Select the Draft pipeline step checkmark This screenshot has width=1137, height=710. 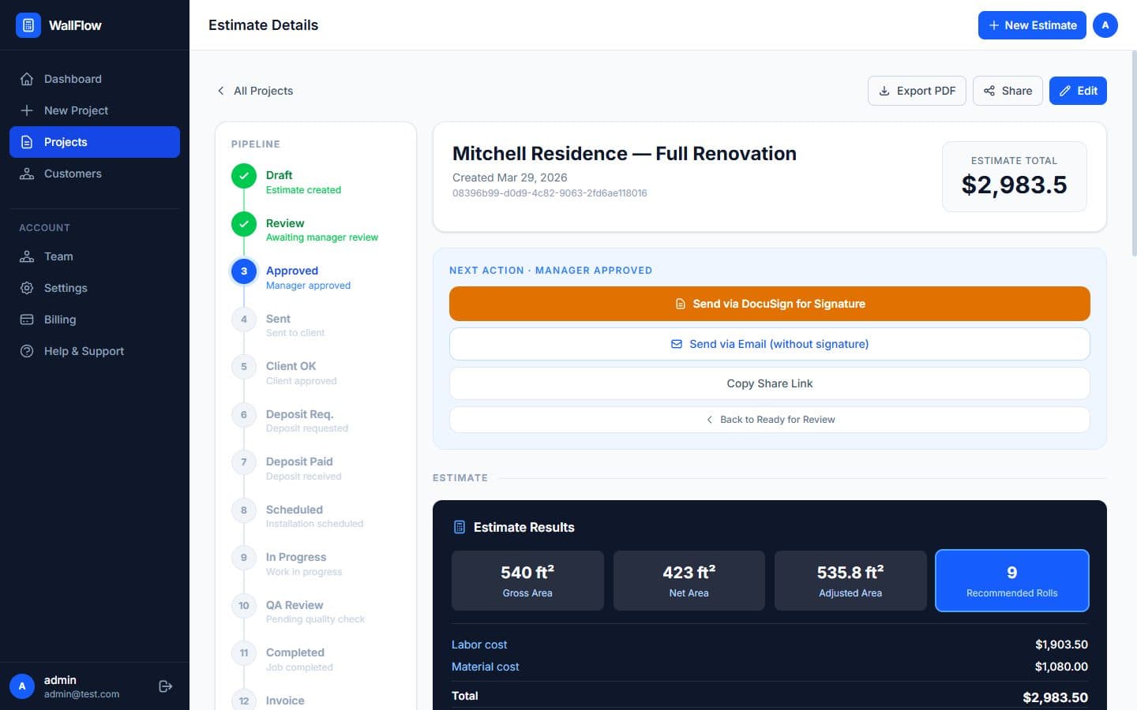point(244,176)
